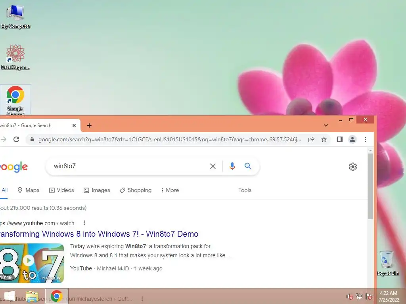Close the win8to7 Google Search tab

(x=74, y=125)
